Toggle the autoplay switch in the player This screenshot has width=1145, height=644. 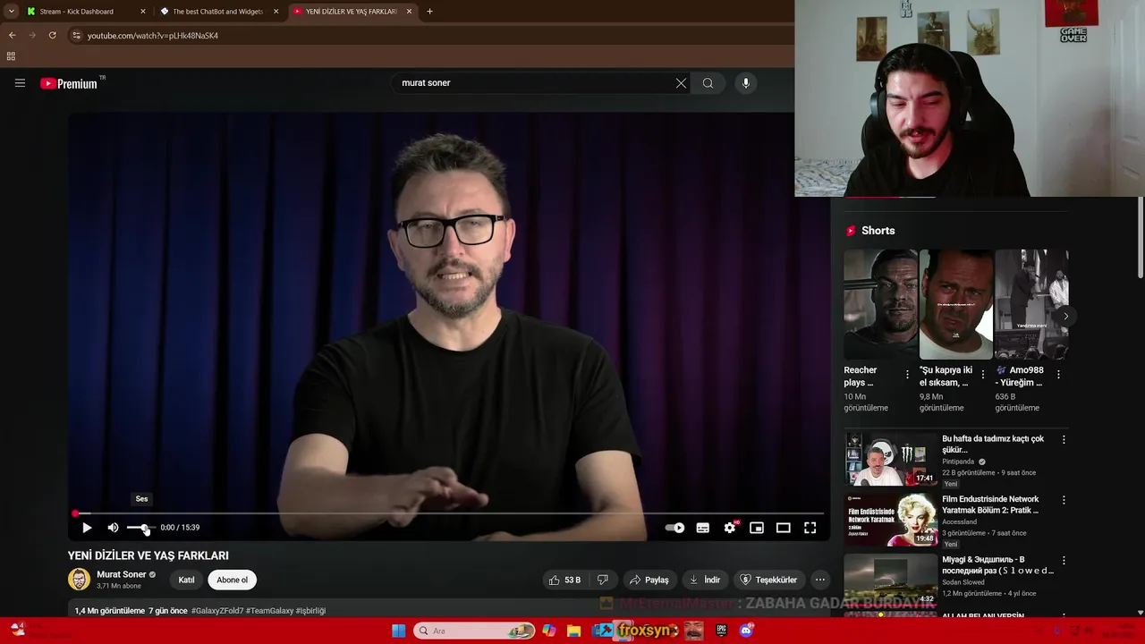coord(675,528)
